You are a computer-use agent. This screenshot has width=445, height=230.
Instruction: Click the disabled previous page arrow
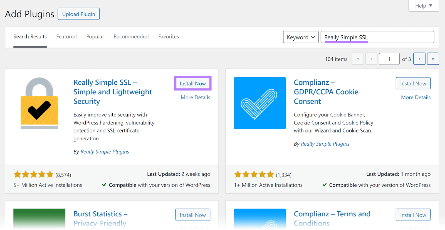371,59
